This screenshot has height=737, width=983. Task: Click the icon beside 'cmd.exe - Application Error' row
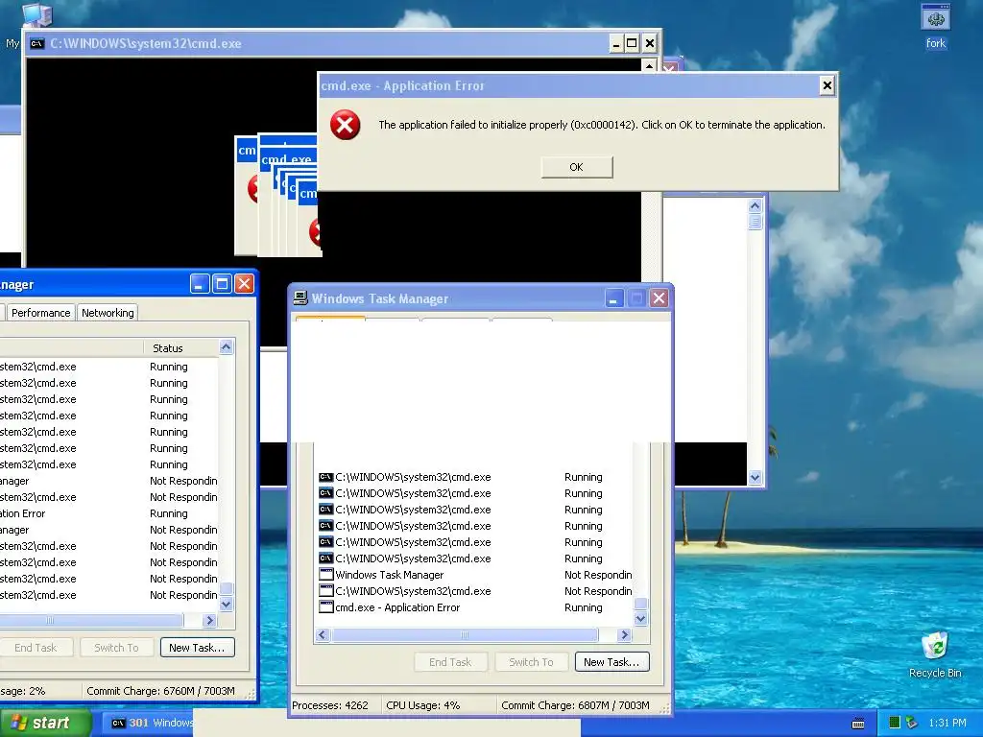(x=326, y=606)
